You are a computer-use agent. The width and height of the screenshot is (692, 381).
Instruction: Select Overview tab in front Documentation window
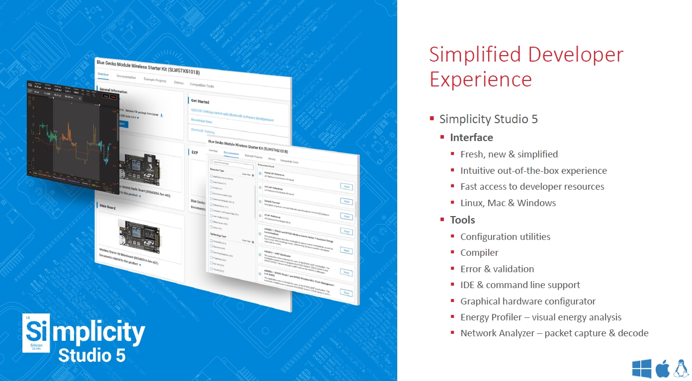tap(213, 151)
